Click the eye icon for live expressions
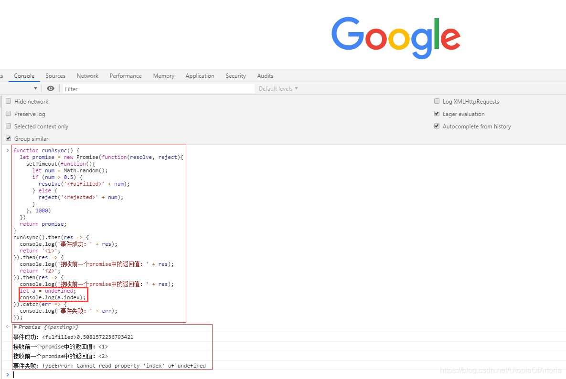 pos(51,88)
